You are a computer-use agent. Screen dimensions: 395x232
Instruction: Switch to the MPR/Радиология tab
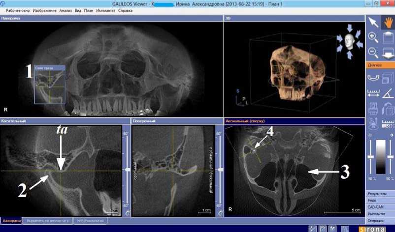(90, 221)
